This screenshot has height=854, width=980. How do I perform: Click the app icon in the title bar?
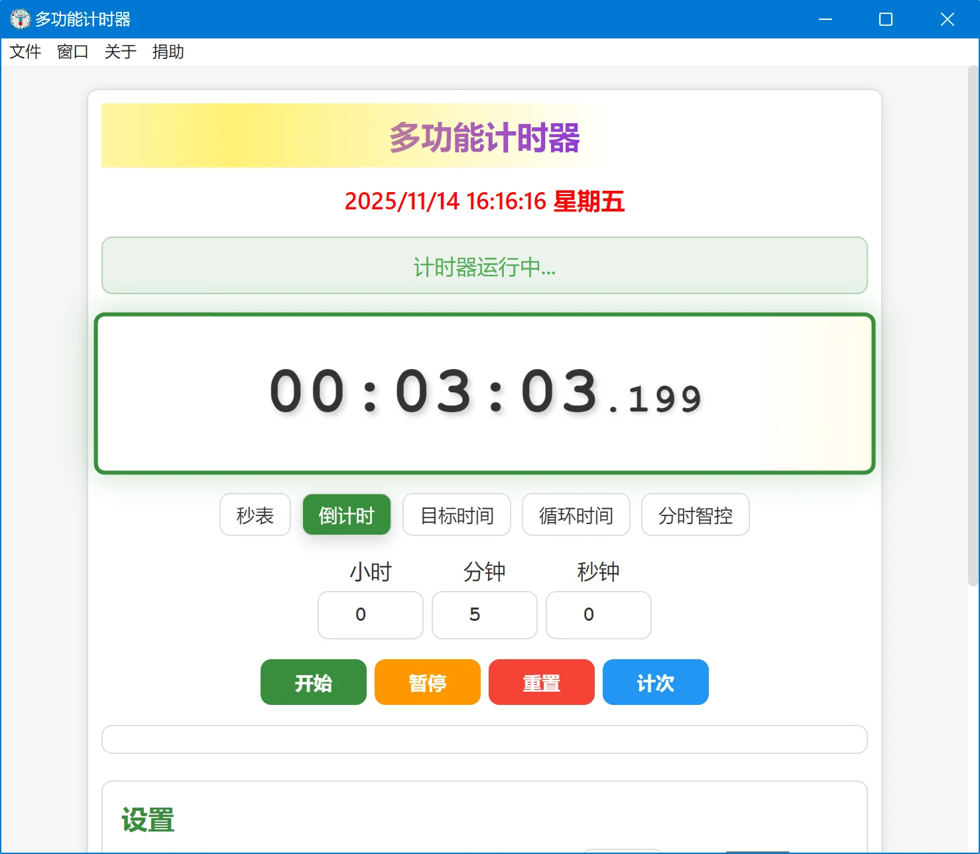[x=20, y=19]
